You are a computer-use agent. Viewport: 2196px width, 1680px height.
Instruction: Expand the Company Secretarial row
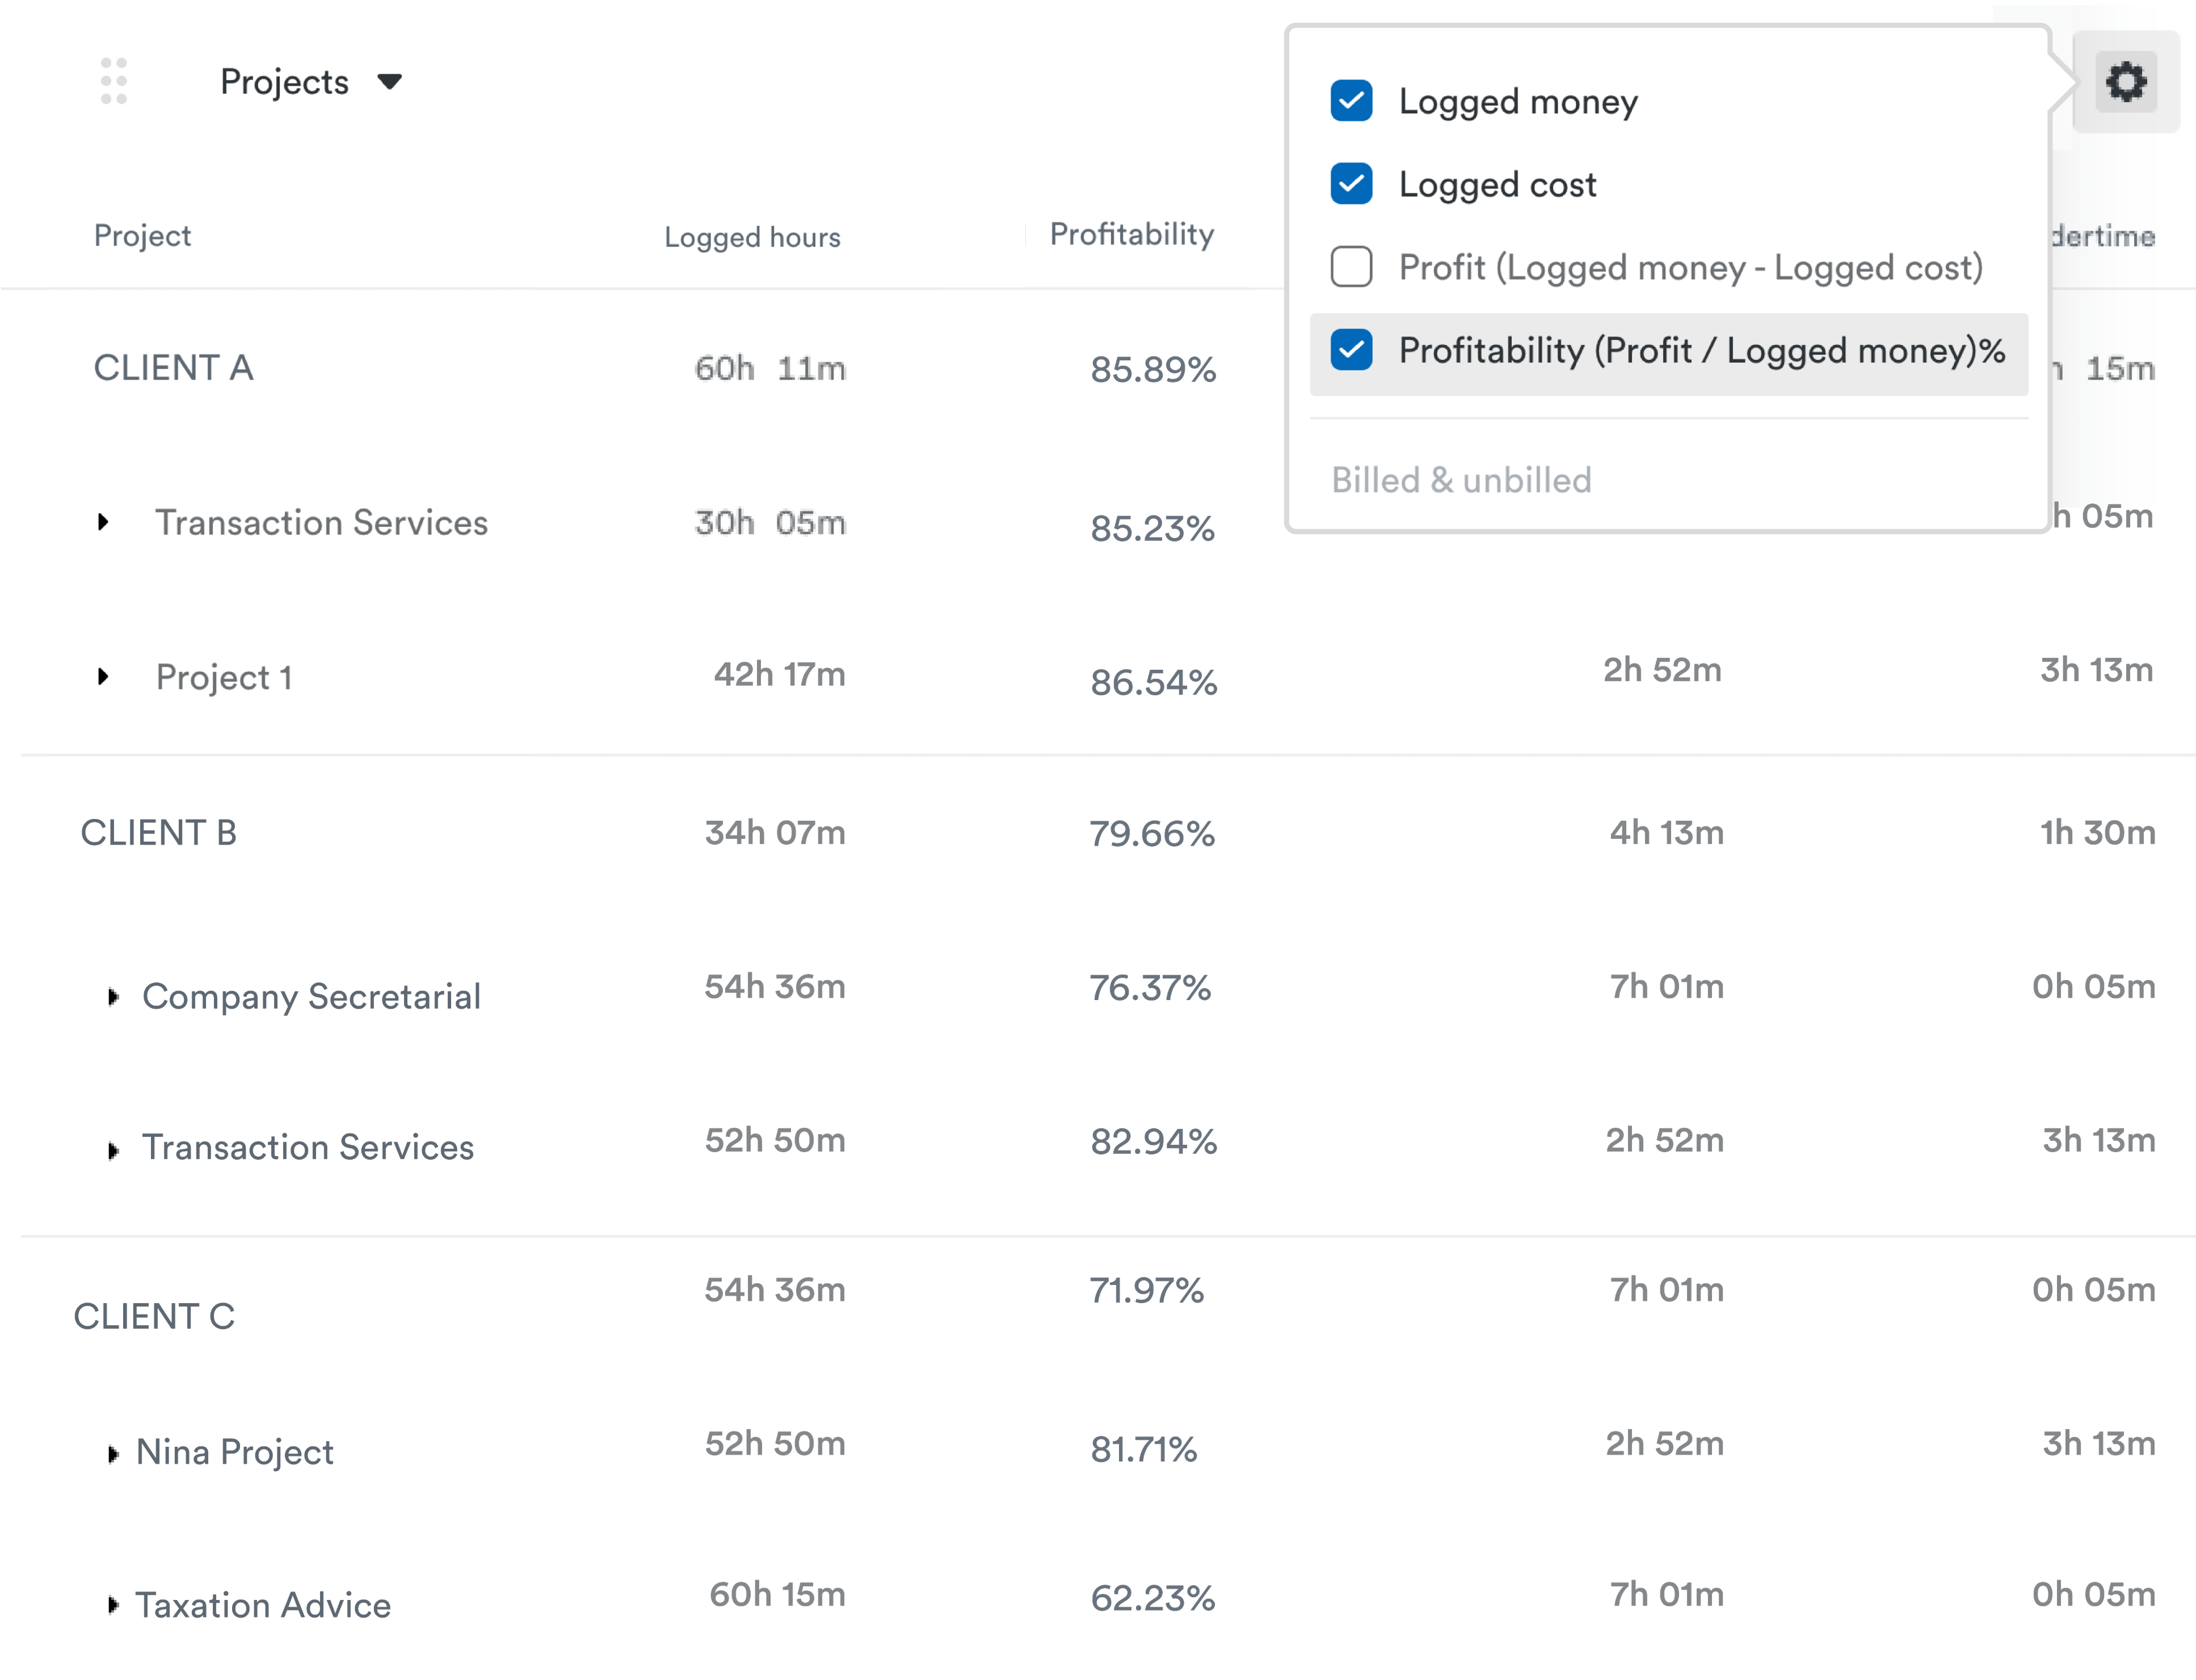(113, 997)
